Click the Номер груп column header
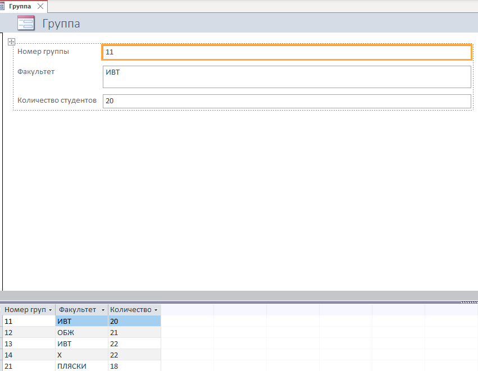 point(29,310)
